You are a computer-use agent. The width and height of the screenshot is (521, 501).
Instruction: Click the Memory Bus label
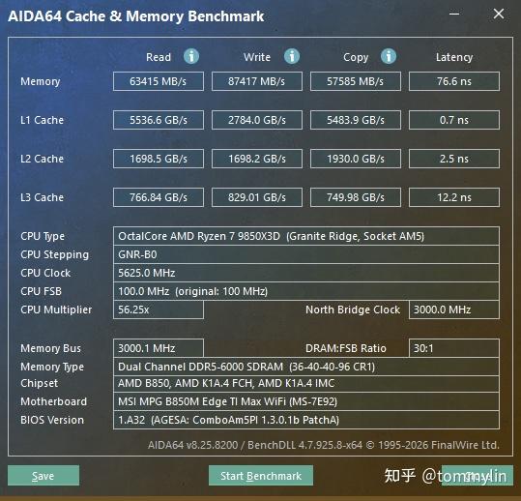tap(50, 348)
